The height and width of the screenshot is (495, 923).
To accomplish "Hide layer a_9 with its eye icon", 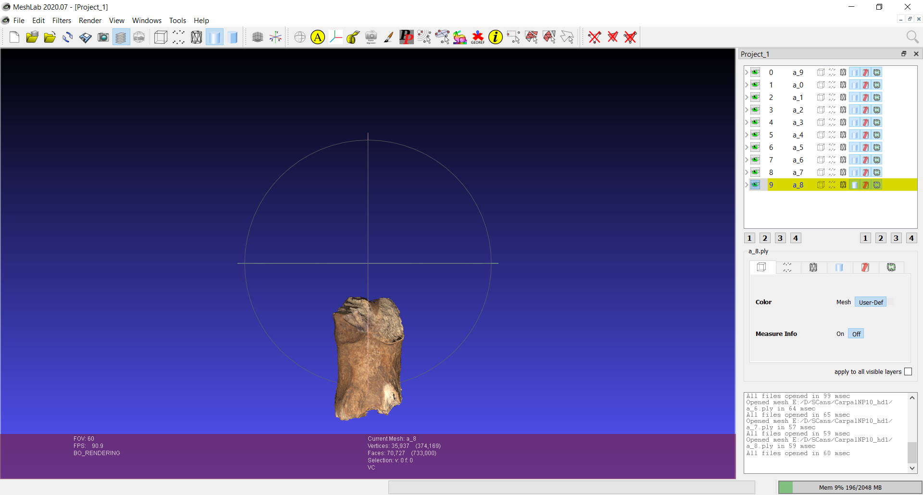I will pyautogui.click(x=755, y=72).
